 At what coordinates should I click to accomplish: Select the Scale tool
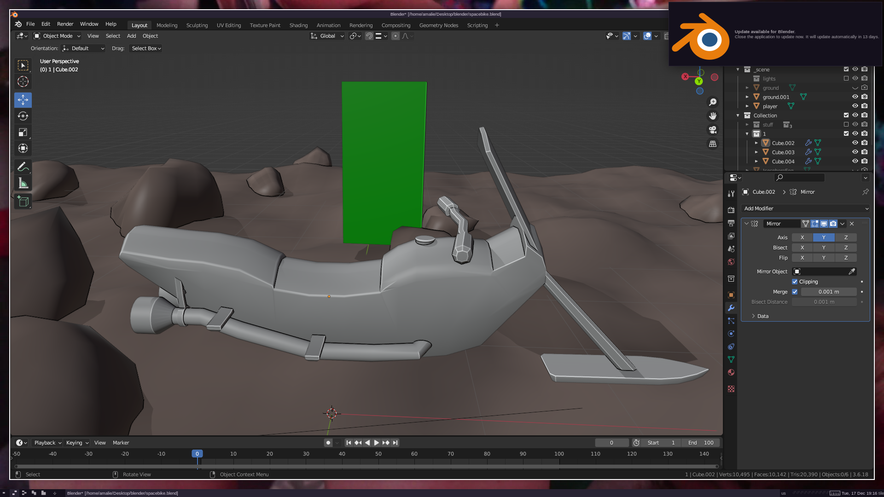[23, 133]
